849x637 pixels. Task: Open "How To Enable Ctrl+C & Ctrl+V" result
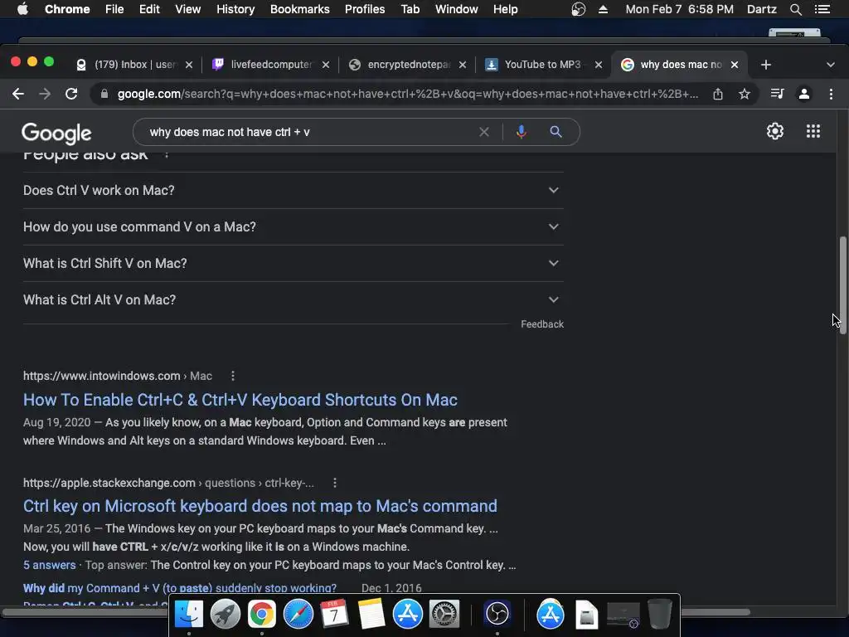[240, 400]
